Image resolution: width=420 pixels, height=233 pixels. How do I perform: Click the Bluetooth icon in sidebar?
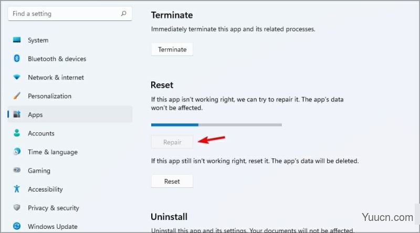click(x=17, y=58)
